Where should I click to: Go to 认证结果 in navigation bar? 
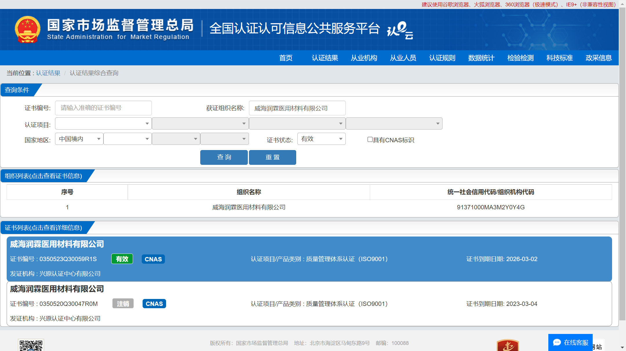tap(325, 58)
